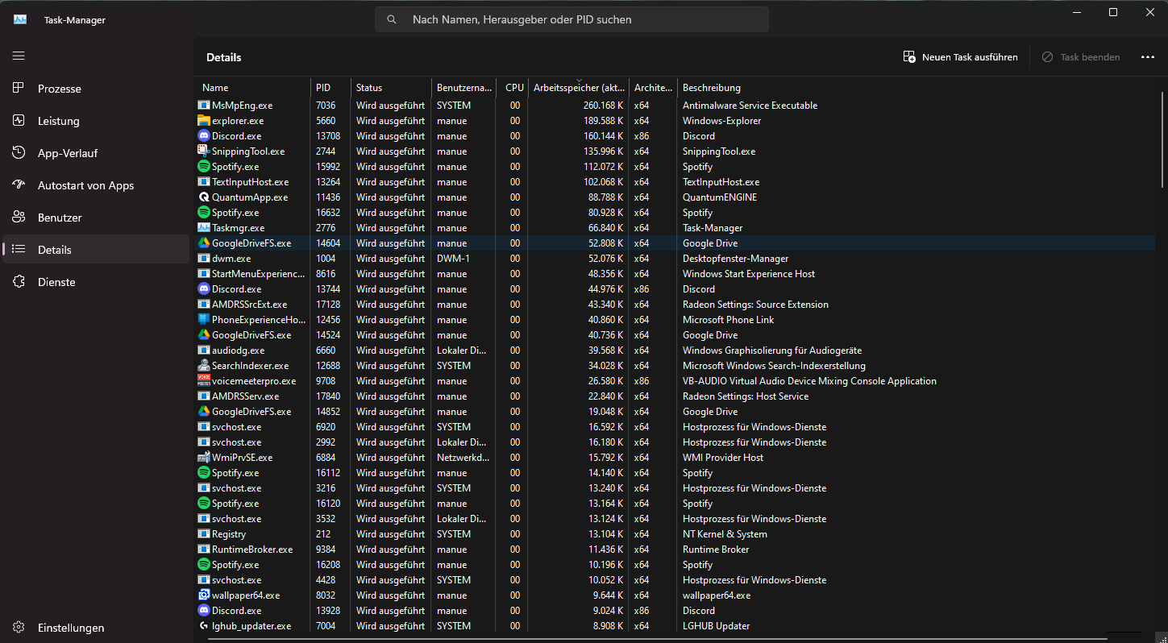Click the memory value 260.168 K

click(604, 106)
